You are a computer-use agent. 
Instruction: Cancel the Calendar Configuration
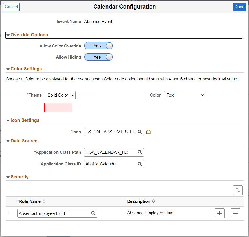11,7
